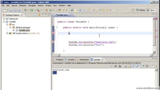Click the red error marker beside the editor line
The image size is (160, 90).
(x=53, y=33)
